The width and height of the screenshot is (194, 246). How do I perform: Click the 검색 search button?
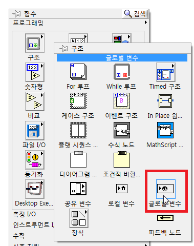tap(135, 14)
